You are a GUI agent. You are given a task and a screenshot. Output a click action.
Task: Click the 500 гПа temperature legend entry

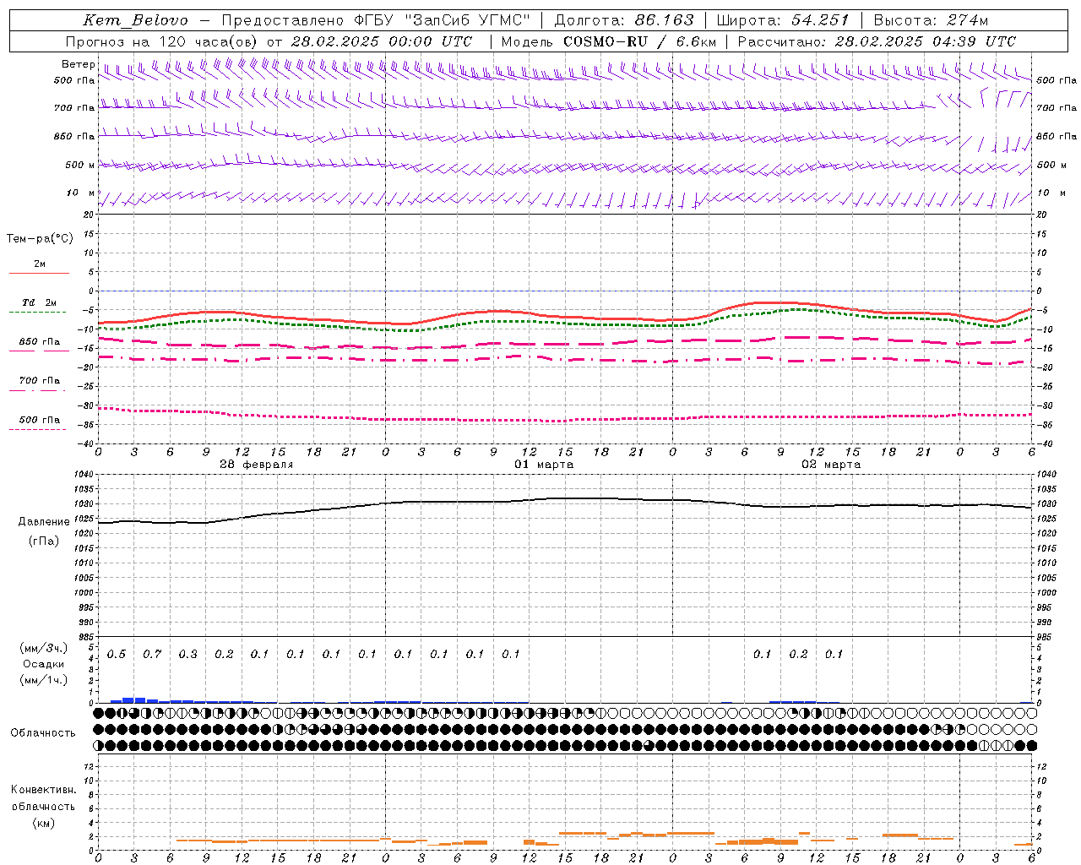click(x=39, y=420)
